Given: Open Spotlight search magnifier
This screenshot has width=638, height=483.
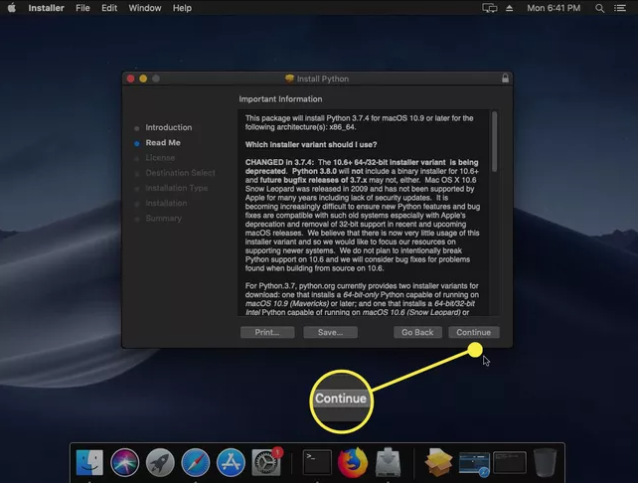Looking at the screenshot, I should [599, 8].
